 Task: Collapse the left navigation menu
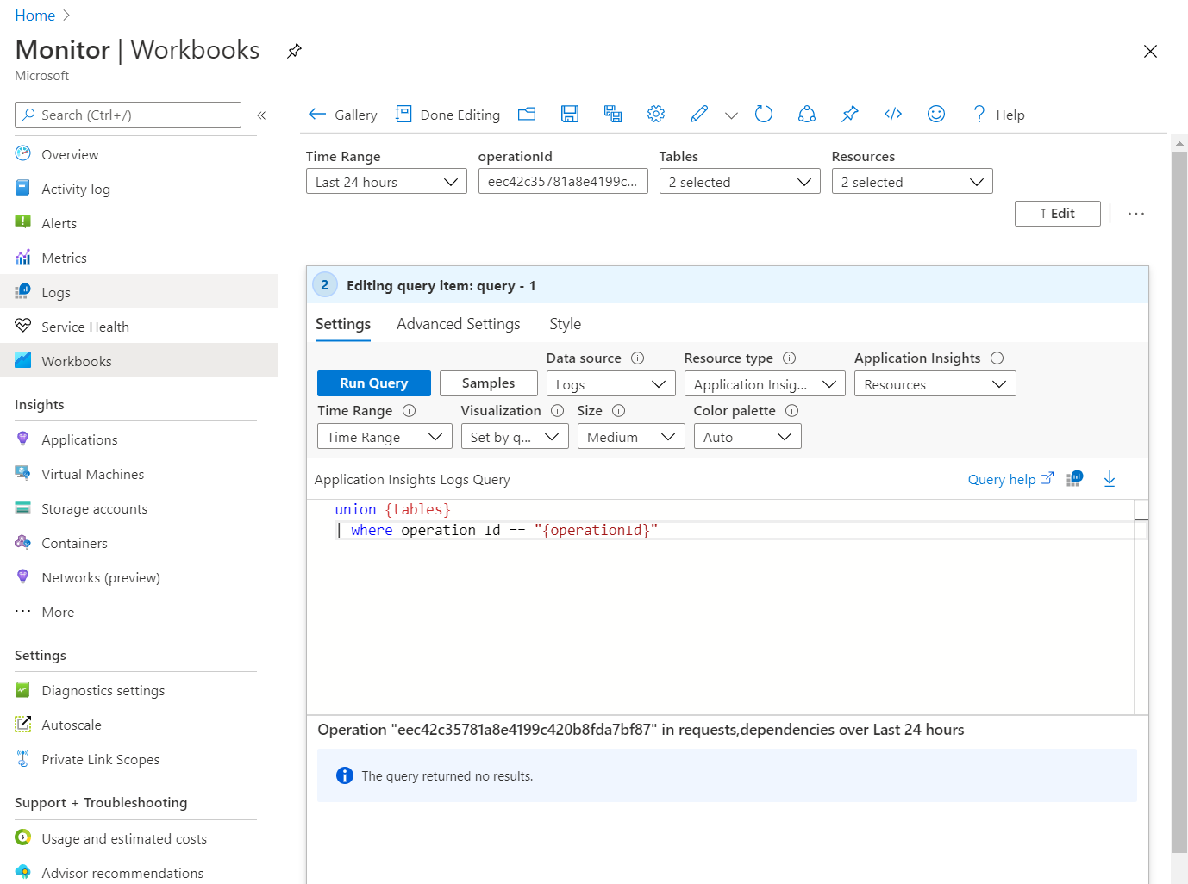pyautogui.click(x=261, y=115)
